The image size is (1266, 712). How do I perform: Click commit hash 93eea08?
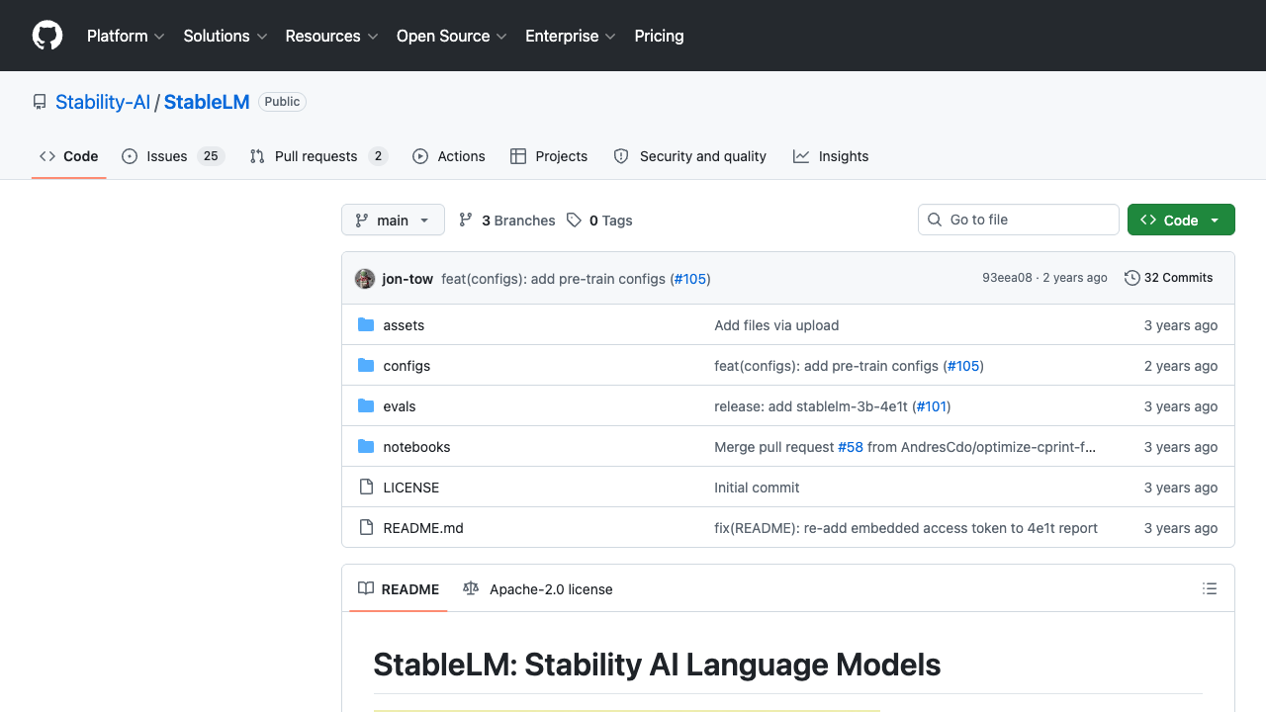pos(1007,278)
